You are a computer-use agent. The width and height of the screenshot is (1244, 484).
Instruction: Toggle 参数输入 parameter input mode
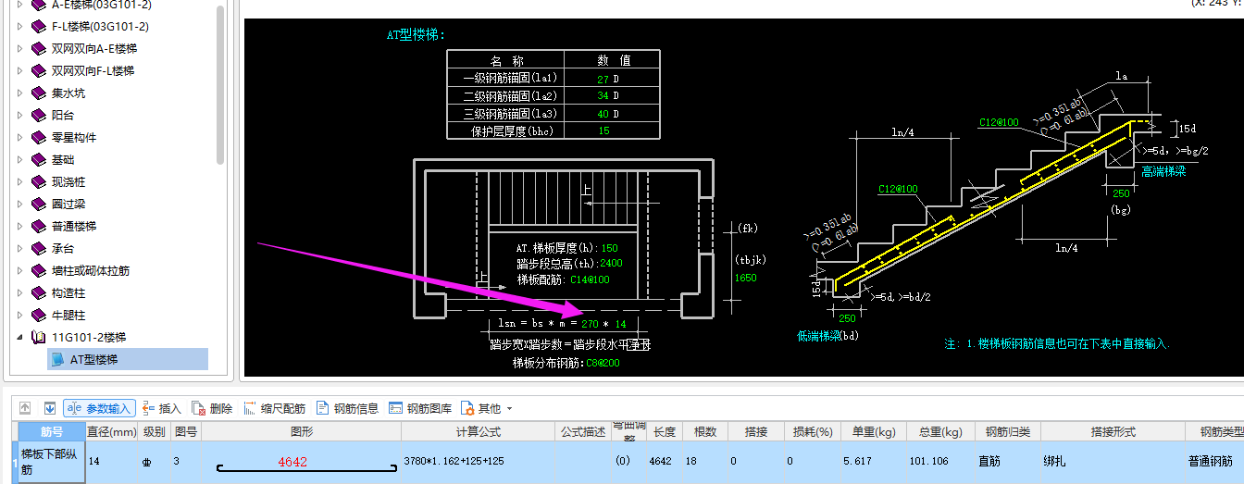coord(99,408)
